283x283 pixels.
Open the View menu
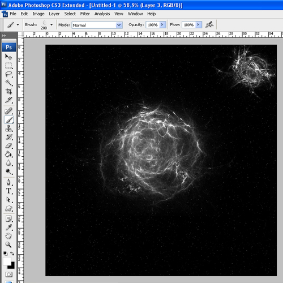point(119,14)
